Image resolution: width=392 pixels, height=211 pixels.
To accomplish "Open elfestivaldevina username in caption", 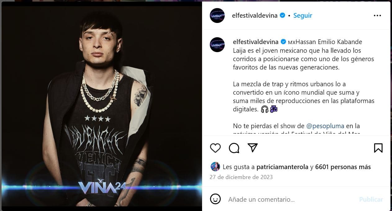I will (256, 42).
